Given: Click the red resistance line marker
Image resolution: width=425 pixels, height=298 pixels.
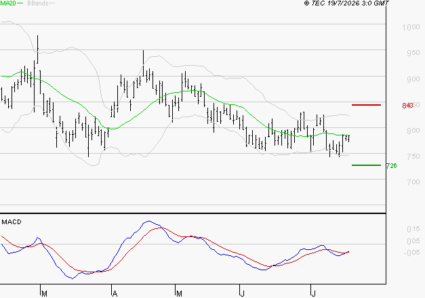Looking at the screenshot, I should [366, 105].
